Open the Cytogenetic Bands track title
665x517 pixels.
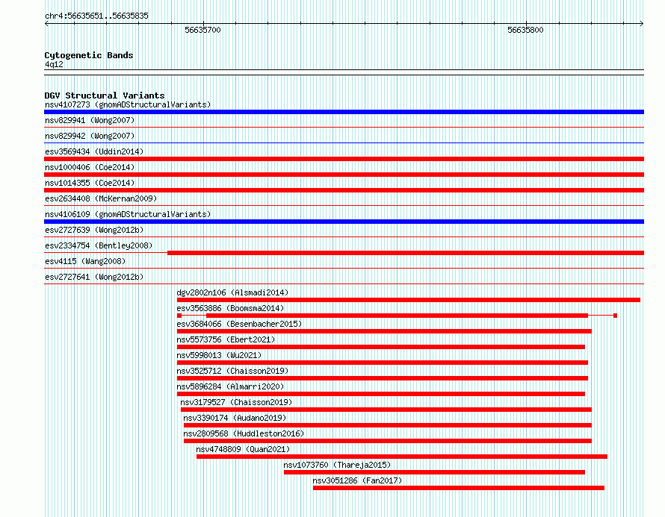[x=89, y=55]
